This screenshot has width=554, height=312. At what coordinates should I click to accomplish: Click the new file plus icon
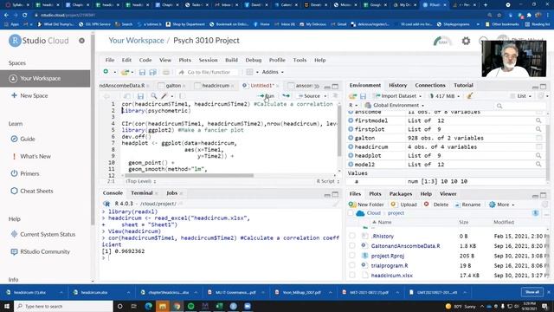click(x=106, y=72)
